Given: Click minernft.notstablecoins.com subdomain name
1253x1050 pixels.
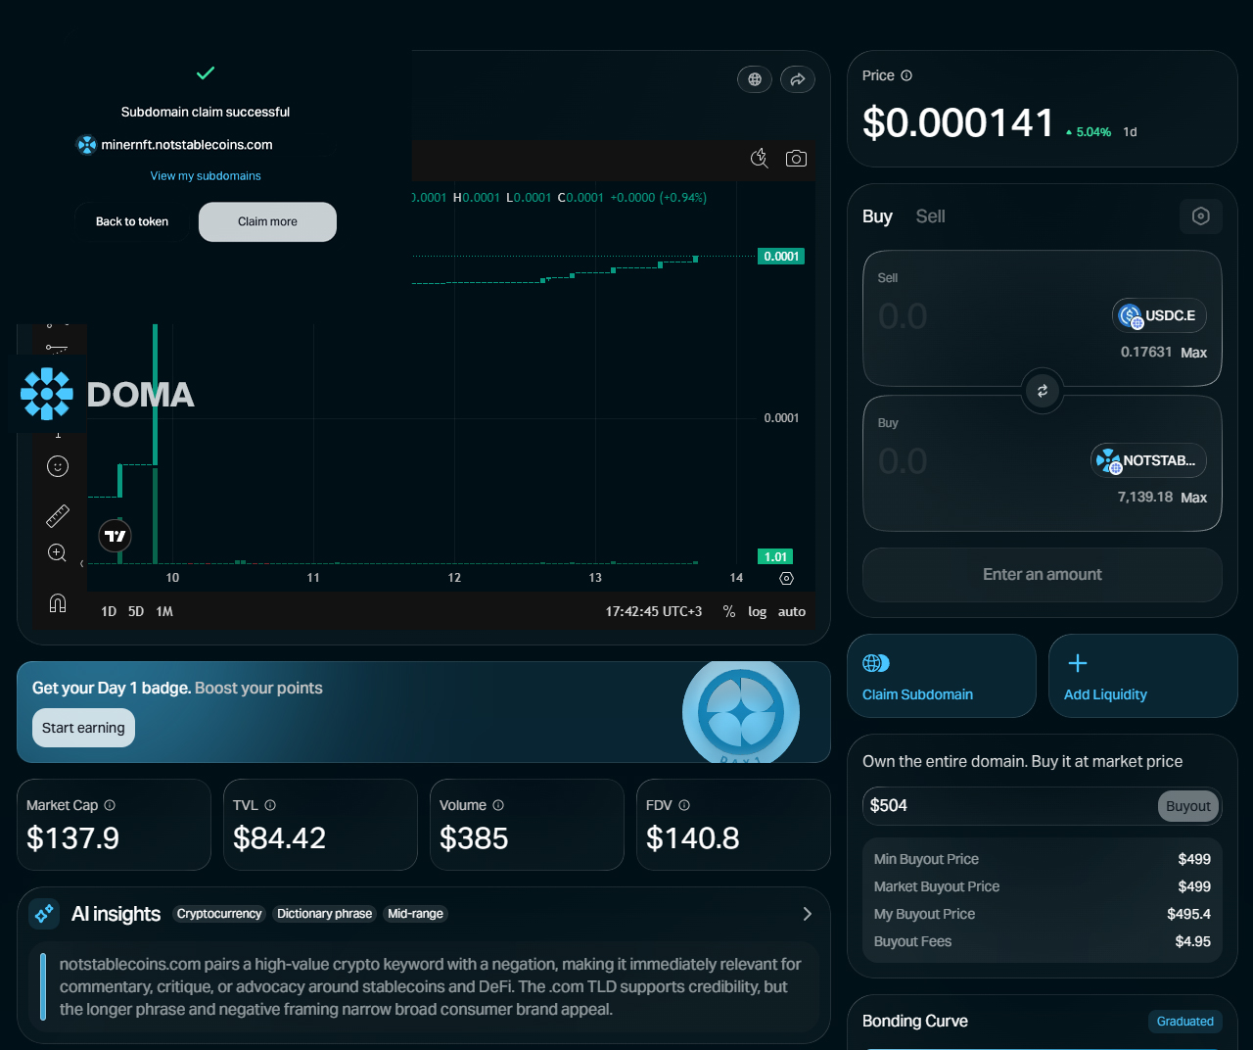Looking at the screenshot, I should tap(187, 145).
